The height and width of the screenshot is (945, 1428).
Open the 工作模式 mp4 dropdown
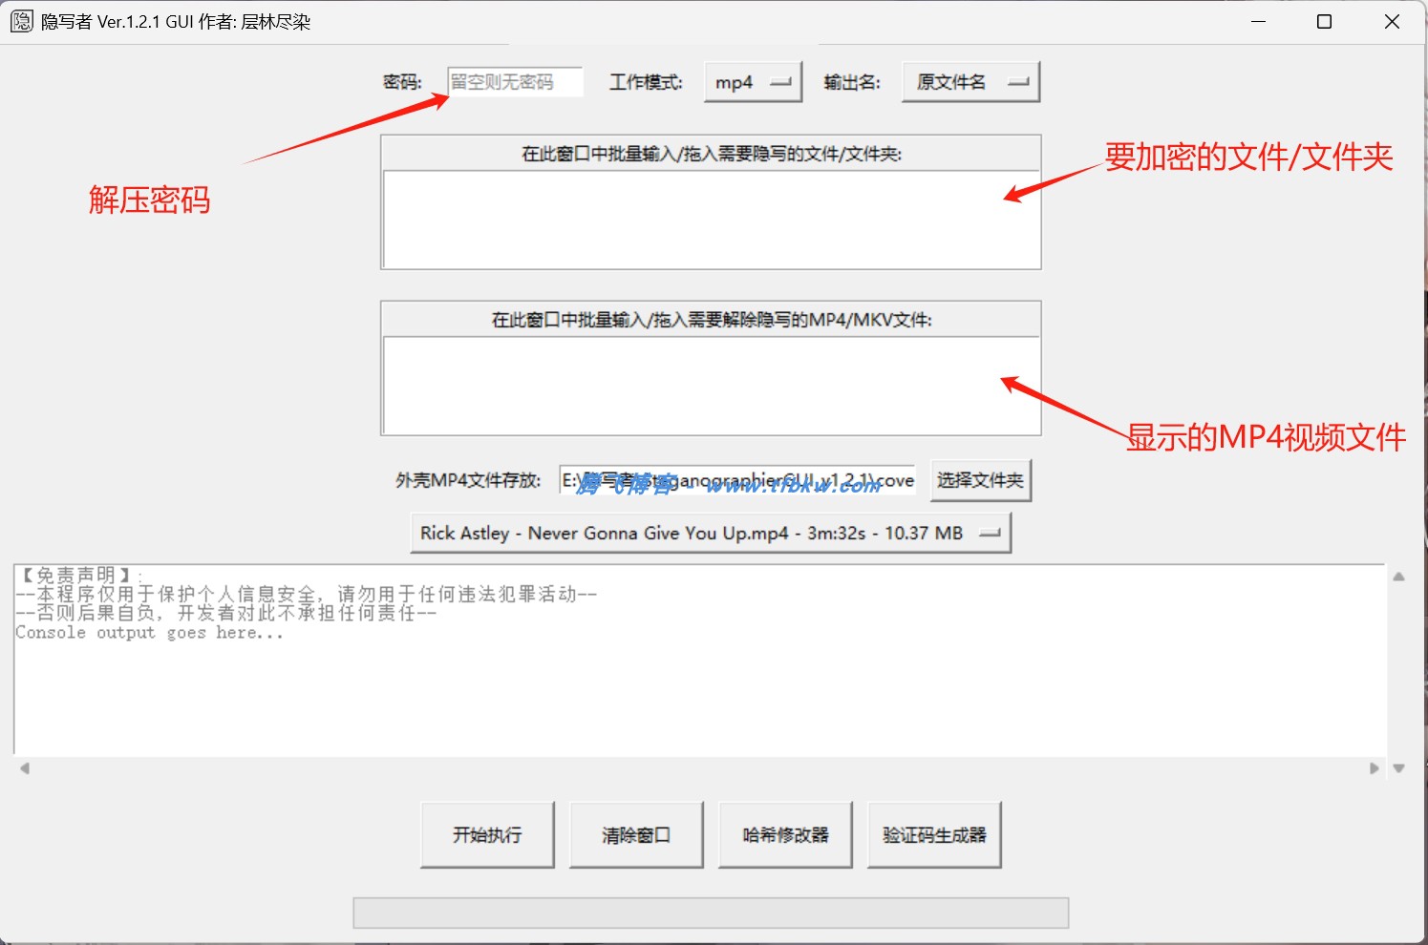pos(752,82)
